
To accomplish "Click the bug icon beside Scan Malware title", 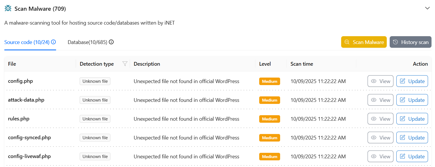I will tap(8, 8).
